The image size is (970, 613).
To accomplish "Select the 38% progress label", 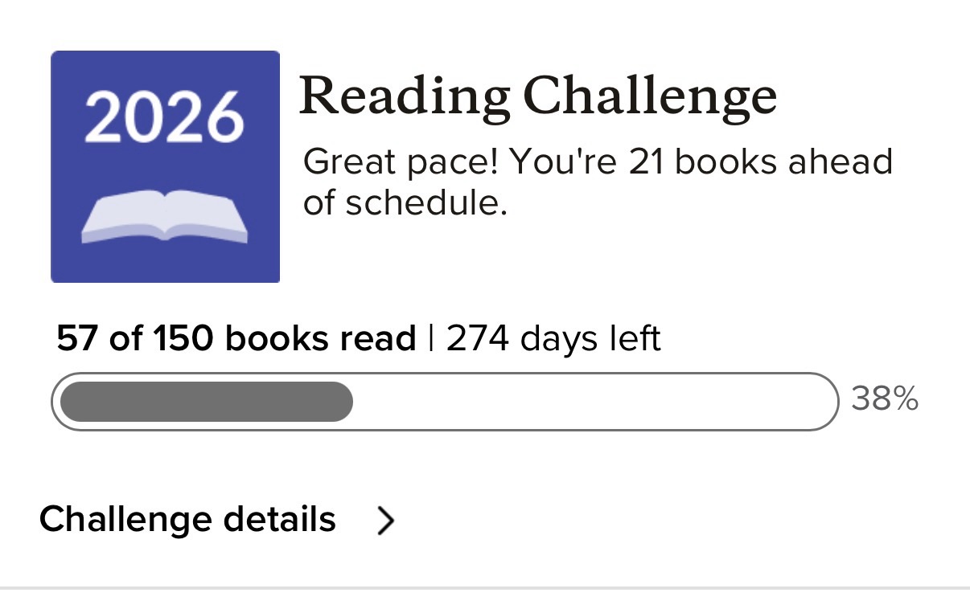I will pyautogui.click(x=885, y=399).
